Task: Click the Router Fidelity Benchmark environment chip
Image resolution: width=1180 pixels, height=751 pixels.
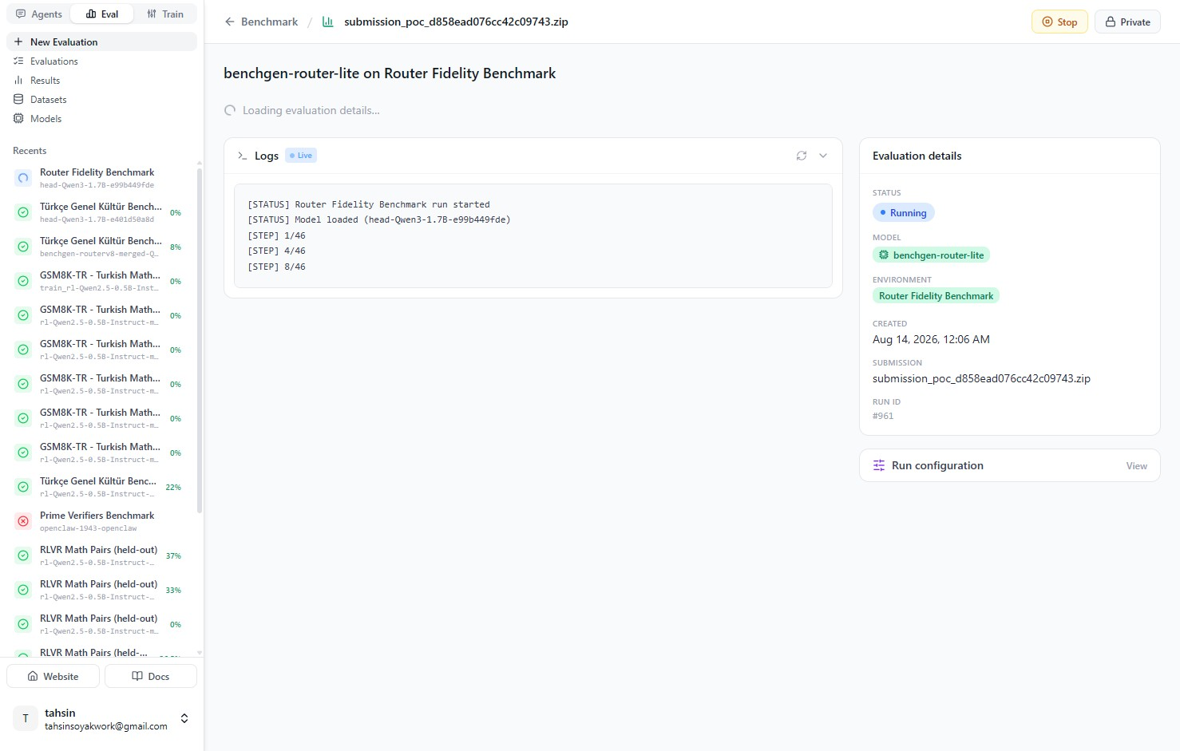Action: [x=936, y=296]
